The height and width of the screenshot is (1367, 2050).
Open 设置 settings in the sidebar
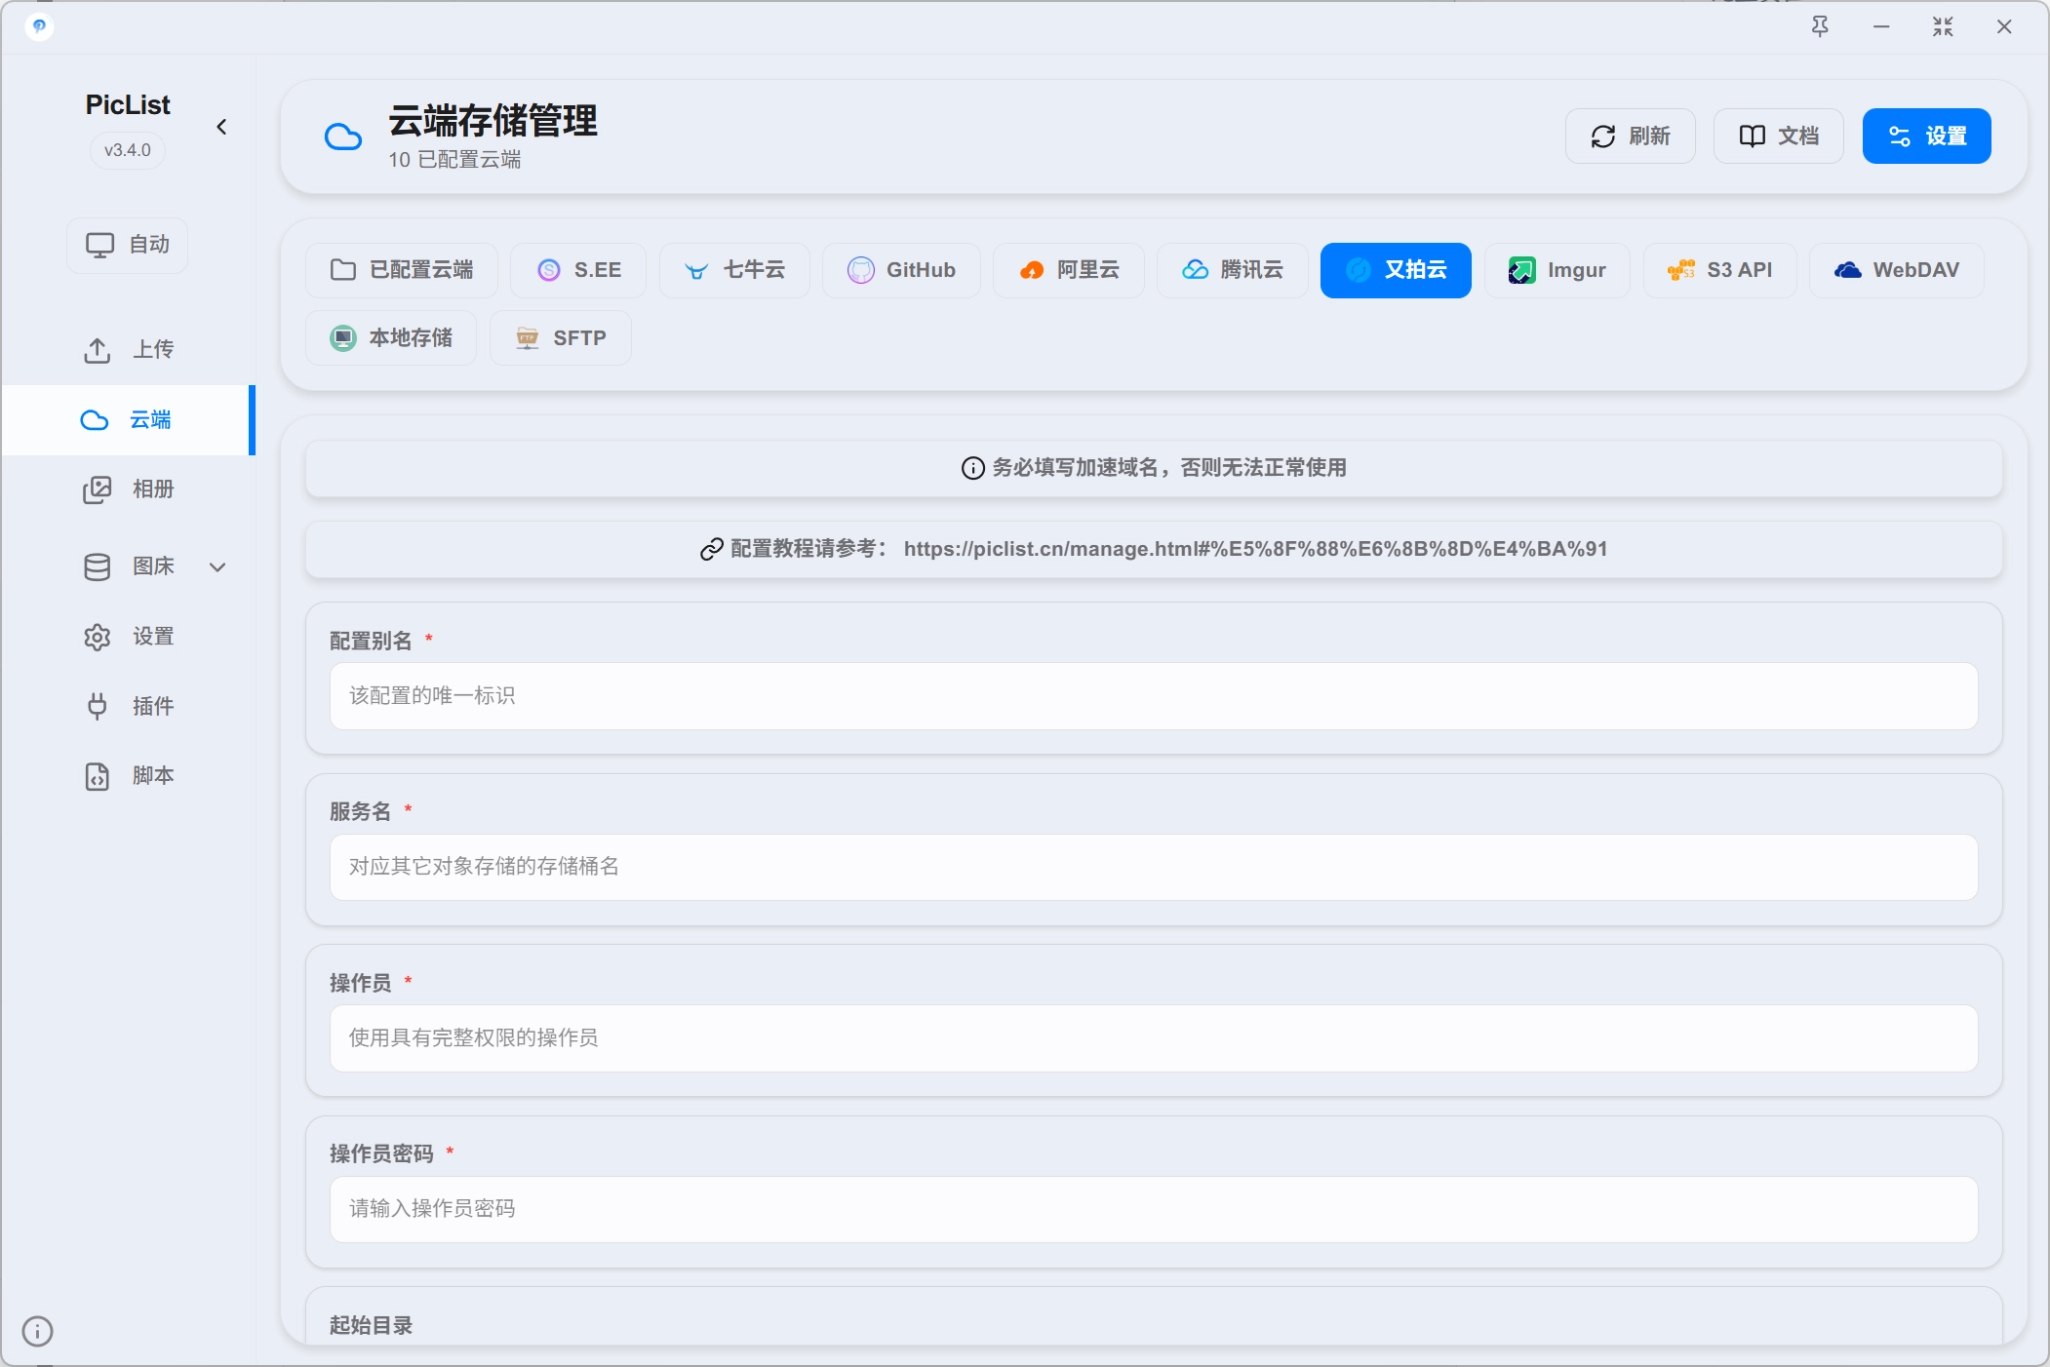click(128, 637)
